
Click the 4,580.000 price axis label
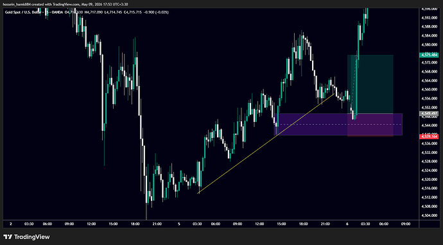pos(429,45)
